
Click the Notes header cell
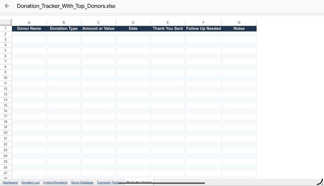click(239, 28)
